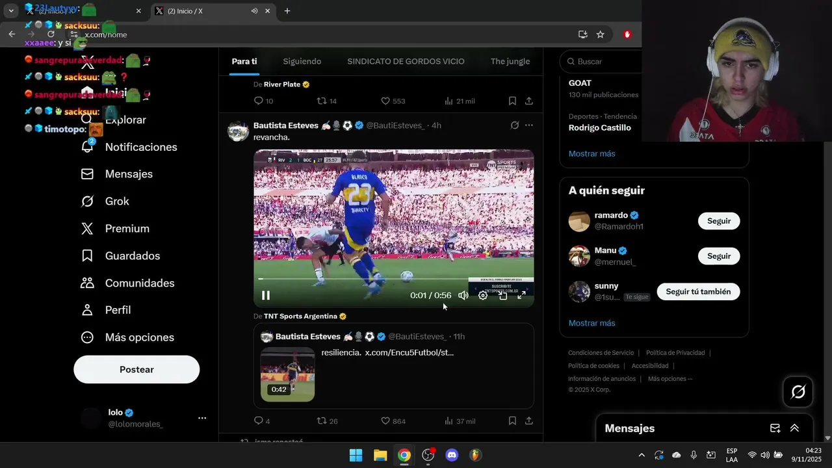This screenshot has height=468, width=832.
Task: Open SINDICATO DE GORDOS VICIO tab
Action: coord(406,61)
